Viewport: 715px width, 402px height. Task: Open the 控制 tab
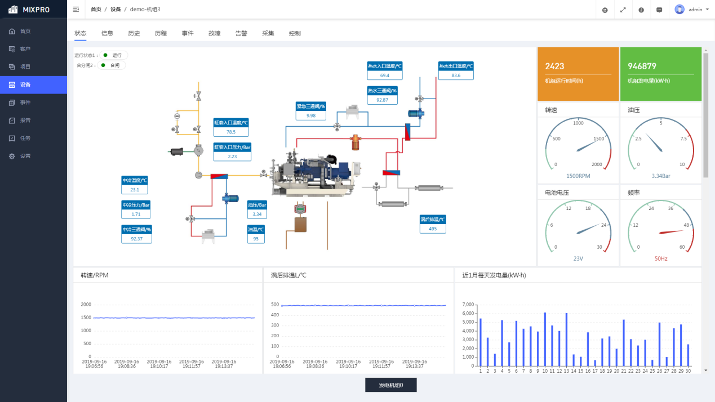pos(295,33)
